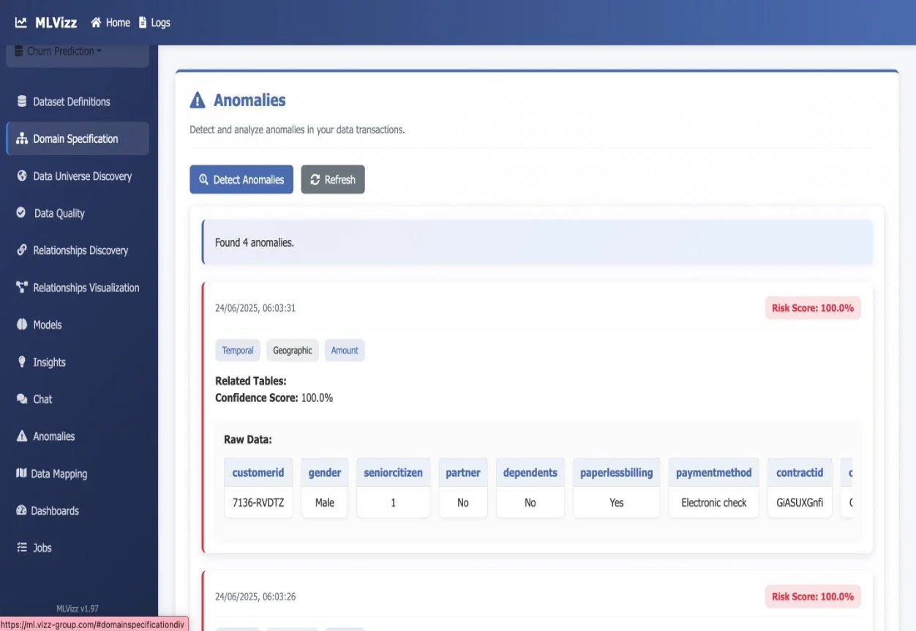This screenshot has height=631, width=916.
Task: Click the dependents column header
Action: coord(530,473)
